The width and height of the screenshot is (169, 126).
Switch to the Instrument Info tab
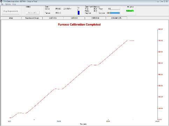click(x=116, y=18)
